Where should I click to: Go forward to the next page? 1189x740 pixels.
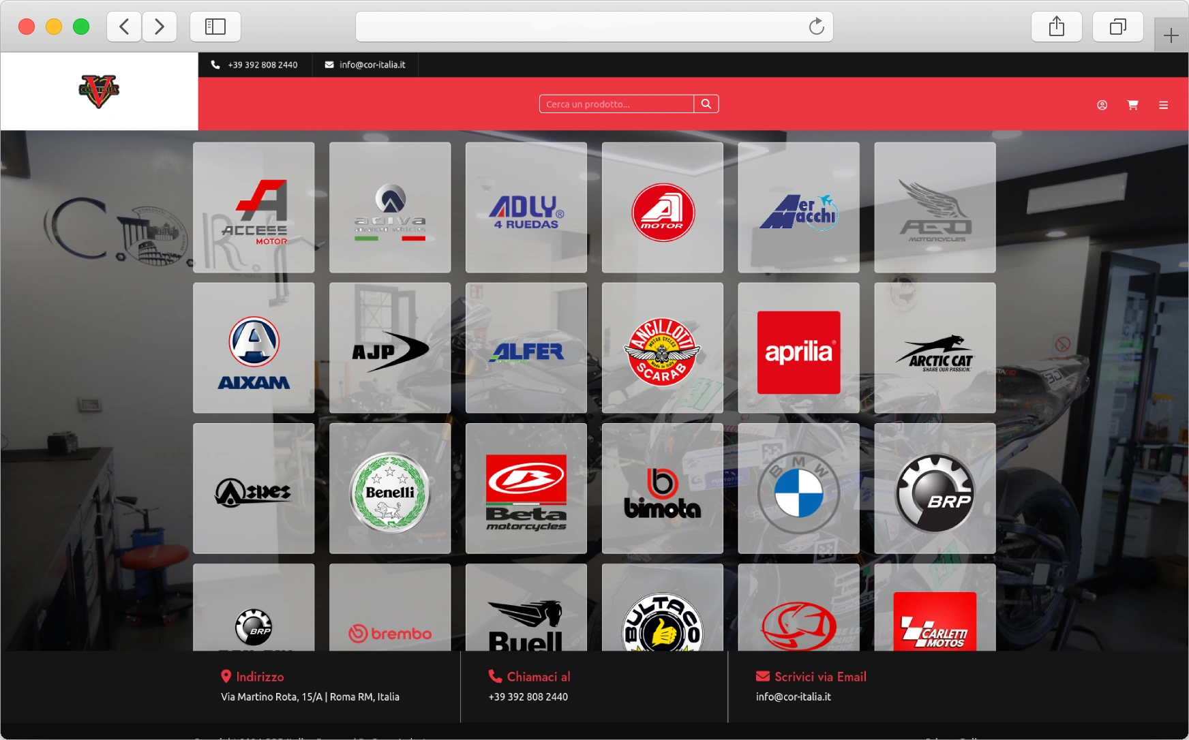tap(160, 27)
